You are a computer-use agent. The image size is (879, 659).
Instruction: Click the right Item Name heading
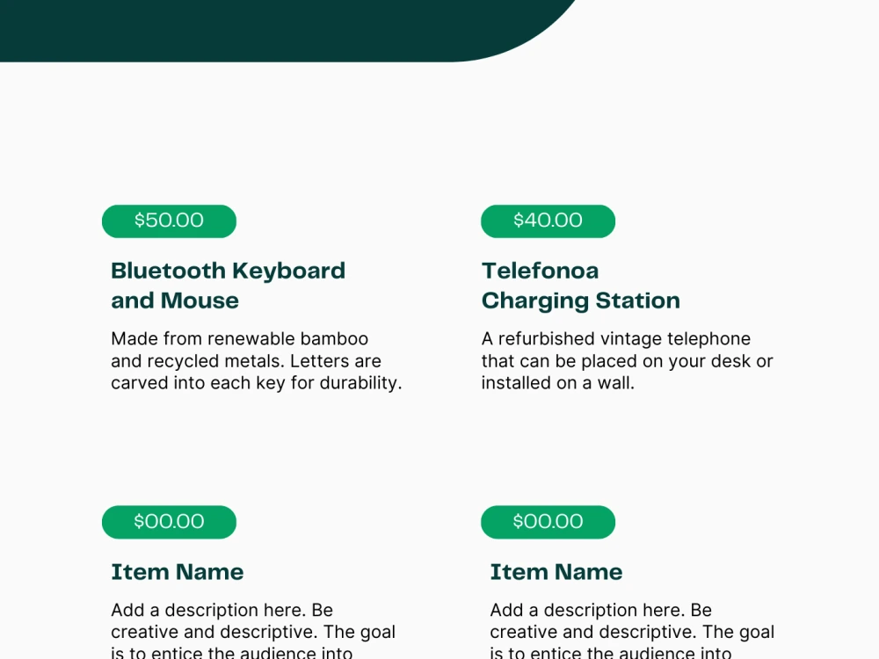coord(556,572)
